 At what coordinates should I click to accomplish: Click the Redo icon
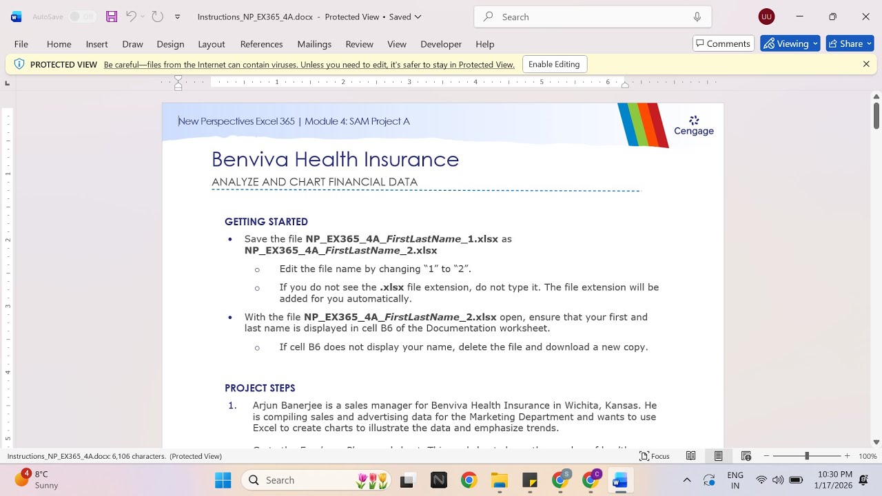coord(157,17)
